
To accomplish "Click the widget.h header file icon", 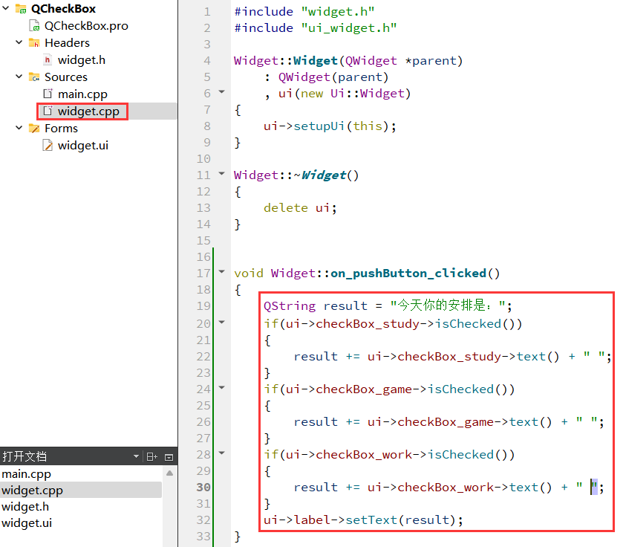I will click(x=48, y=60).
